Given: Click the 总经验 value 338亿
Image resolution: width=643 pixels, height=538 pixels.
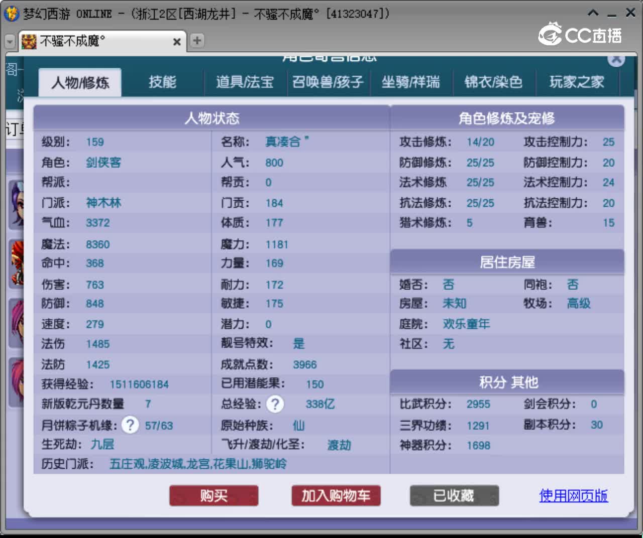Looking at the screenshot, I should pos(320,404).
